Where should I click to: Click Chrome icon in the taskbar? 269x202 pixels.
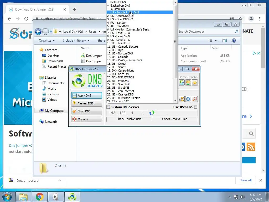40,197
